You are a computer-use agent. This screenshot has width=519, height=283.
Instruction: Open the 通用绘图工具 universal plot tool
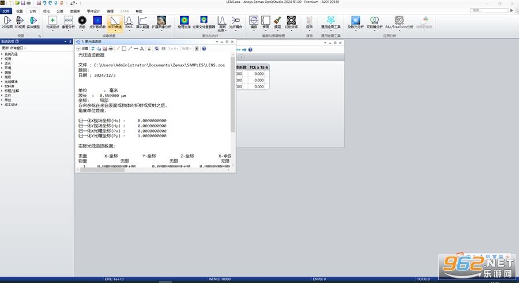(330, 23)
